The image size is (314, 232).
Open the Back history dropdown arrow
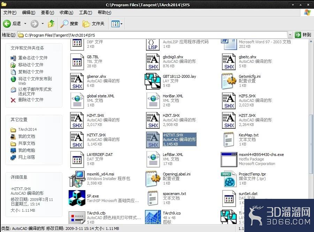pyautogui.click(x=25, y=24)
